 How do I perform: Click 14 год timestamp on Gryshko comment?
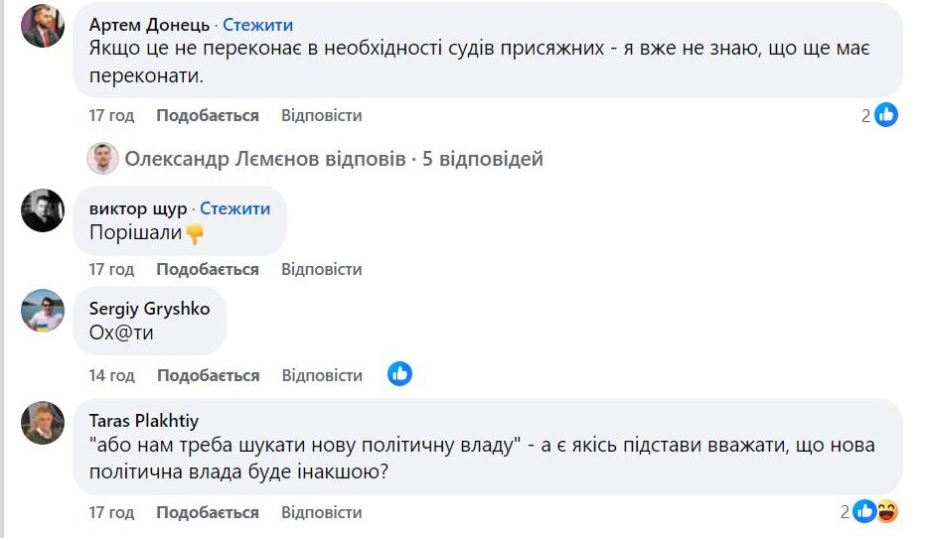tap(111, 375)
